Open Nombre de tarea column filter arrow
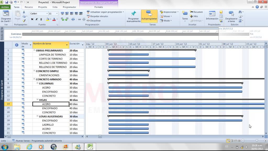Image resolution: width=268 pixels, height=151 pixels. click(67, 45)
